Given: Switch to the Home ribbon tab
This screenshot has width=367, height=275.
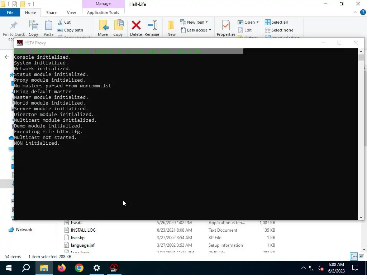Looking at the screenshot, I should [x=30, y=13].
